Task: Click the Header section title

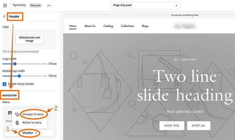Action: 14,16
